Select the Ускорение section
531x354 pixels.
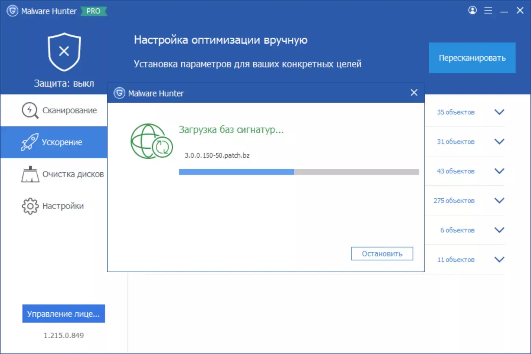54,142
